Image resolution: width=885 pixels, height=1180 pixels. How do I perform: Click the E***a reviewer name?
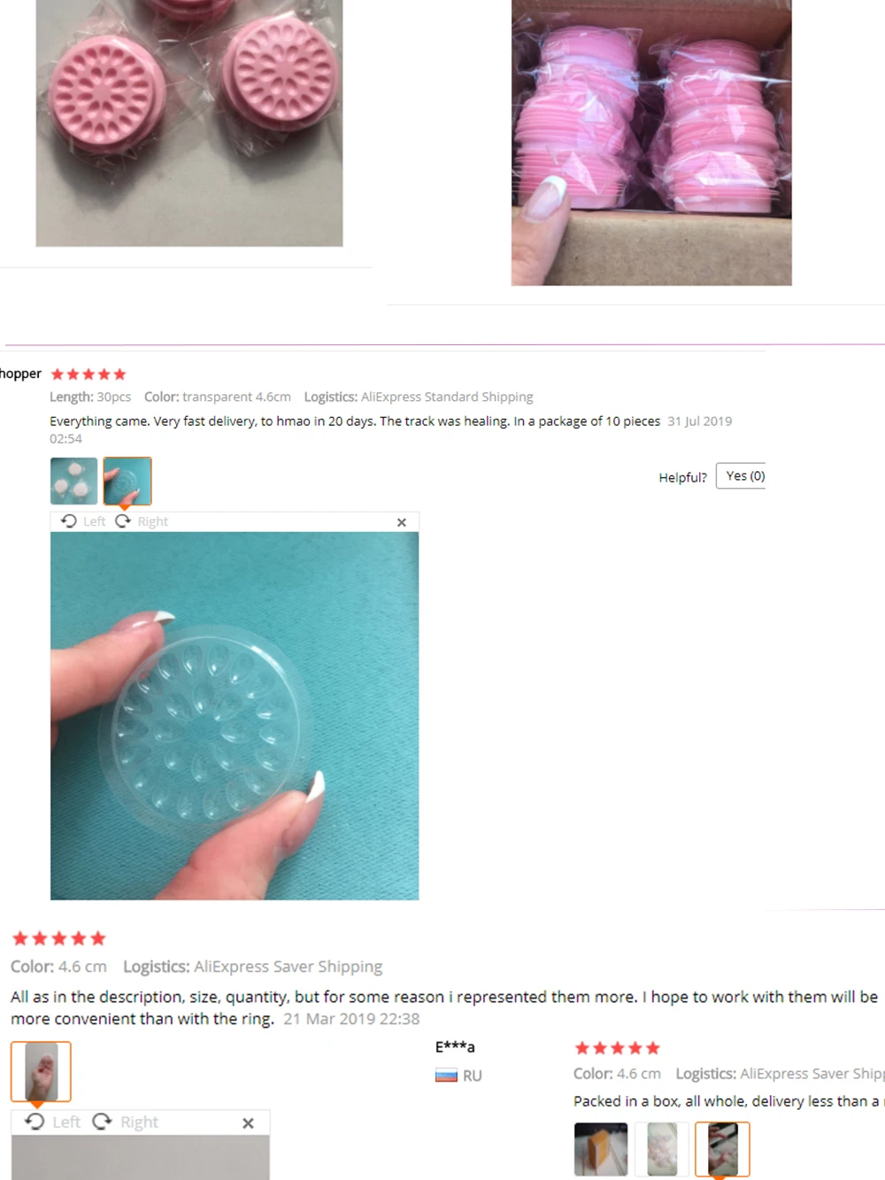(455, 1047)
